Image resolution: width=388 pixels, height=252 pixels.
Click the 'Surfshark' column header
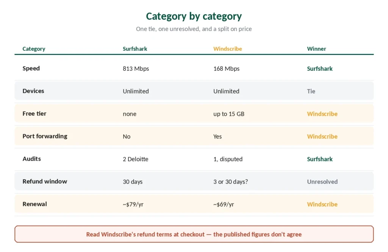[x=135, y=49]
